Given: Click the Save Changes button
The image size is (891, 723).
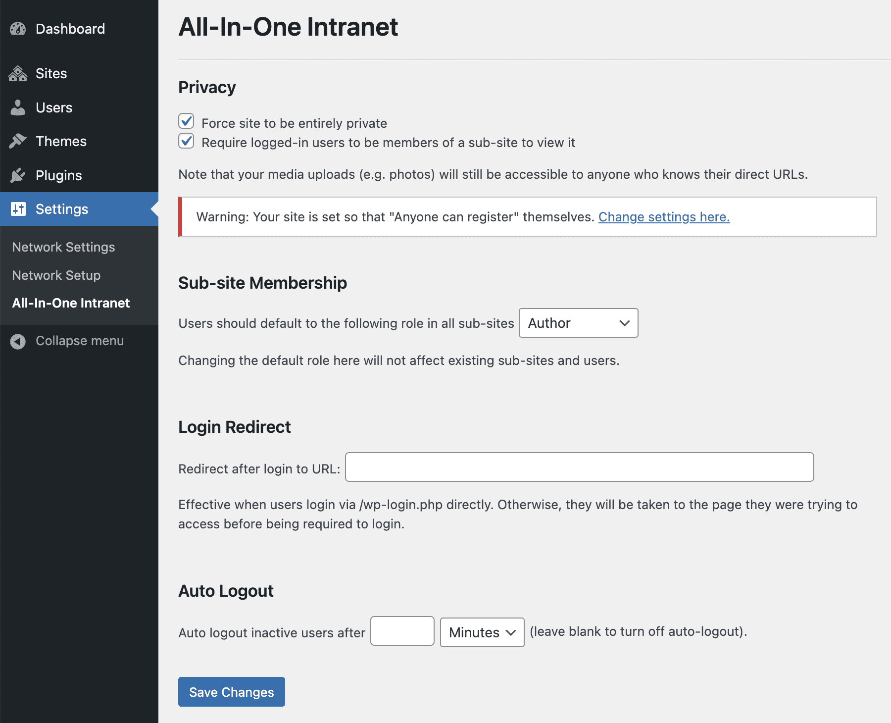Looking at the screenshot, I should click(231, 692).
